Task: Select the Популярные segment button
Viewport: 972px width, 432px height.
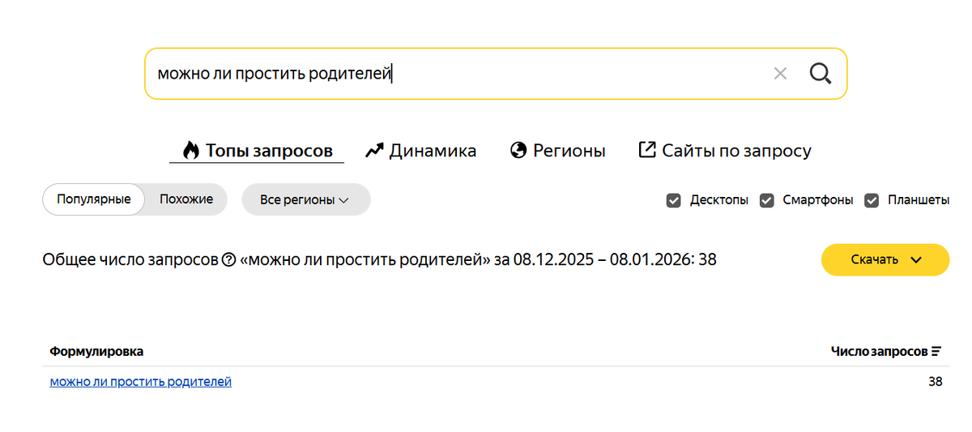Action: (93, 199)
